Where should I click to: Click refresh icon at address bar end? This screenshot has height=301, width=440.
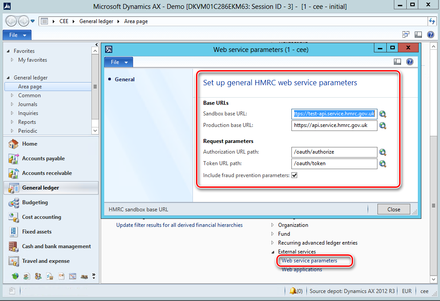pos(432,21)
